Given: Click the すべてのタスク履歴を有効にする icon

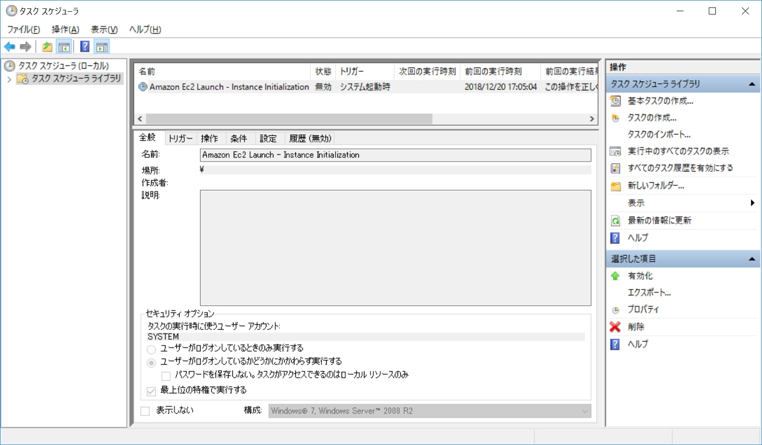Looking at the screenshot, I should tap(615, 168).
